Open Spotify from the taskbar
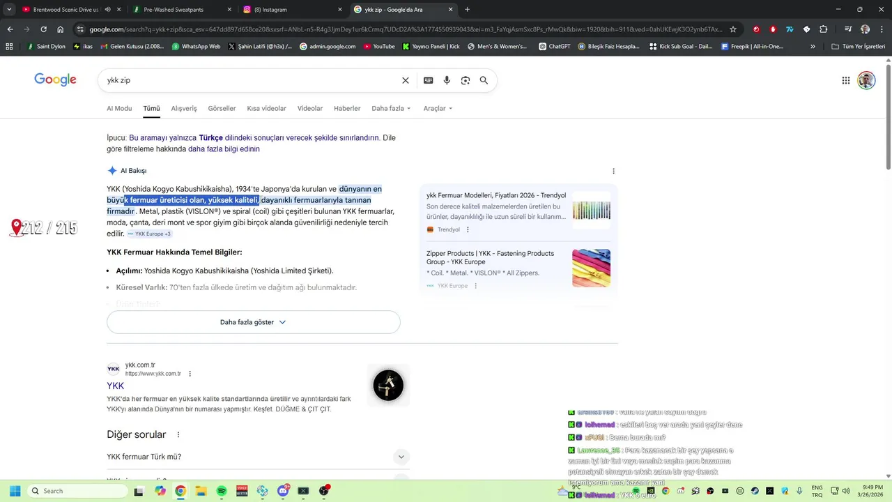This screenshot has width=892, height=502. [222, 491]
